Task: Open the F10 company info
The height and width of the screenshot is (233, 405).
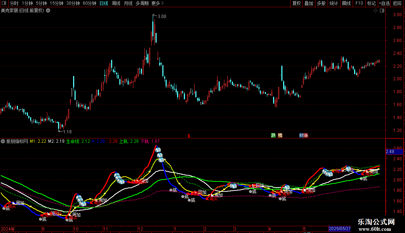Action: click(x=359, y=3)
